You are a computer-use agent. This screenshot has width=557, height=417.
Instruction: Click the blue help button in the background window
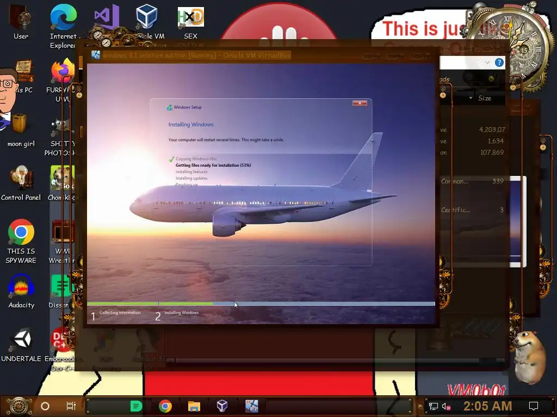(499, 63)
